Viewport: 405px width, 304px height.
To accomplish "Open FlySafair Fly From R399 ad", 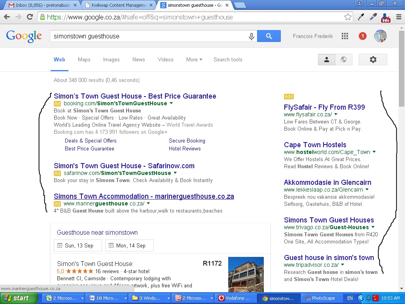I will coord(324,107).
